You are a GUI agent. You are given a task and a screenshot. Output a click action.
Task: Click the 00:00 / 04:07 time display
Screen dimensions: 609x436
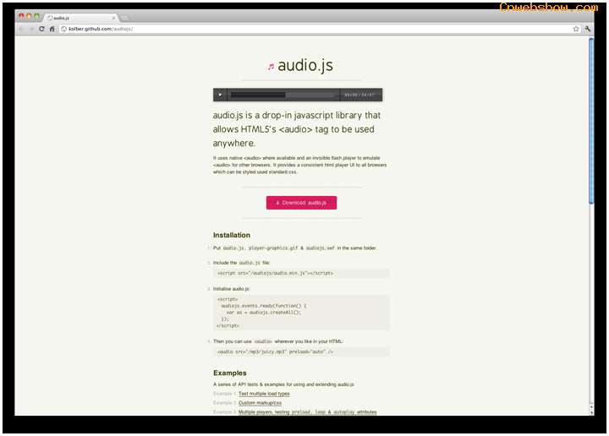pyautogui.click(x=359, y=95)
